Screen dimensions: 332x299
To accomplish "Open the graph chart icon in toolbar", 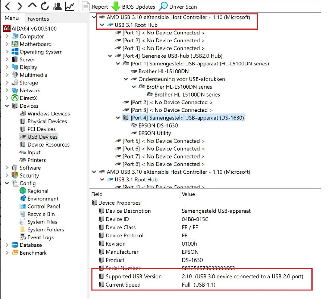I will click(70, 6).
